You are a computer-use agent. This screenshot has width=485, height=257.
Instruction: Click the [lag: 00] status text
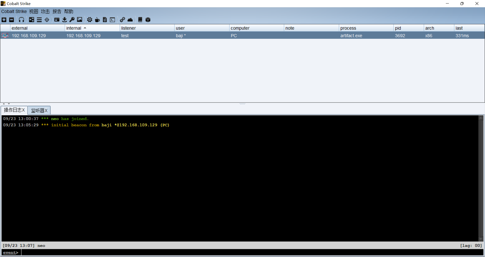(471, 245)
